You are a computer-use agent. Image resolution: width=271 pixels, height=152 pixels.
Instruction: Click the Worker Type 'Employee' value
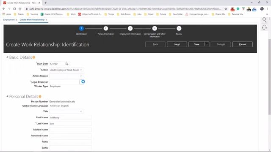coord(55,86)
